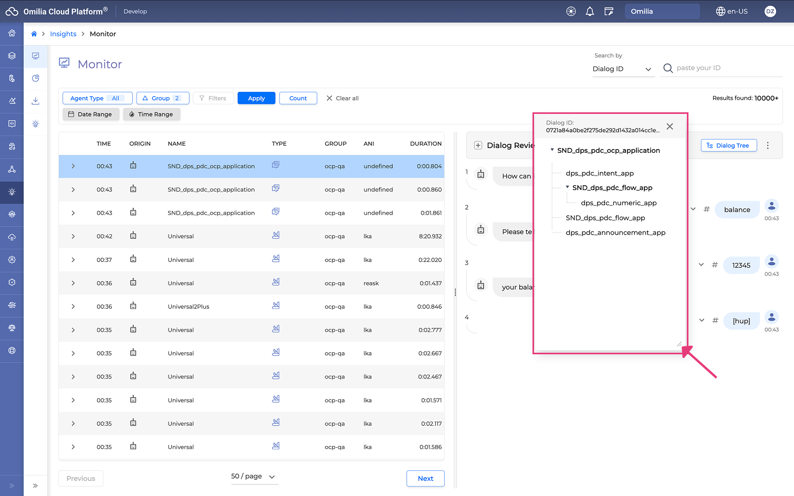Click the home breadcrumb icon
794x496 pixels.
[34, 34]
